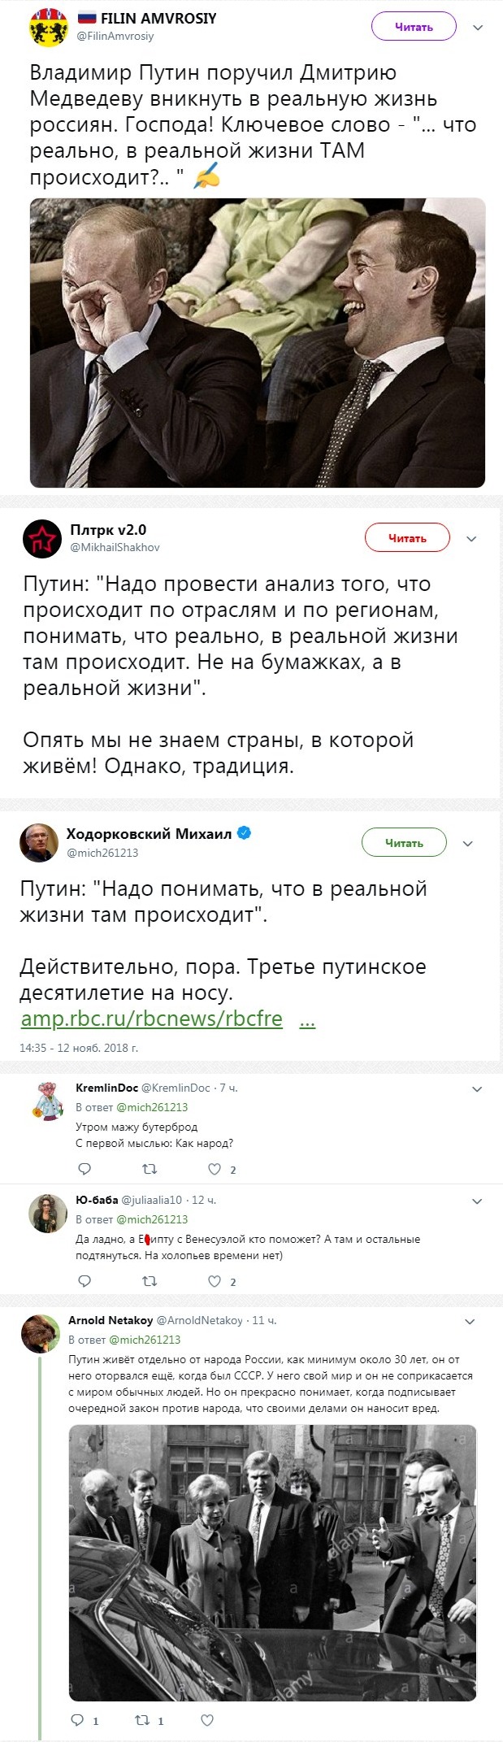Viewport: 503px width, 1742px height.
Task: Retweet the Ю-баба reply
Action: point(150,1281)
